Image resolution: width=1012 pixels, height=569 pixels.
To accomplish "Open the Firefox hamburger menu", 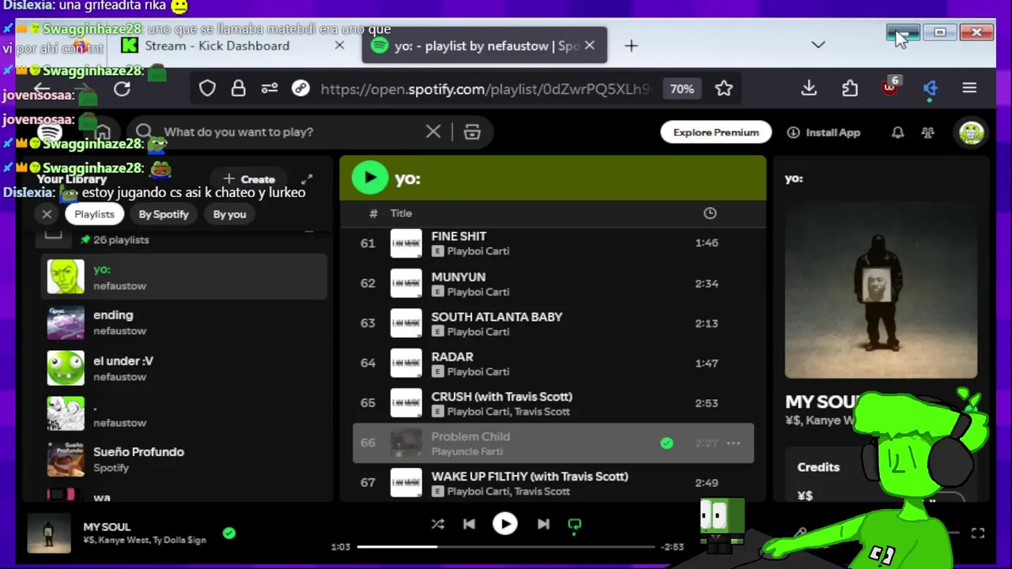I will 969,89.
